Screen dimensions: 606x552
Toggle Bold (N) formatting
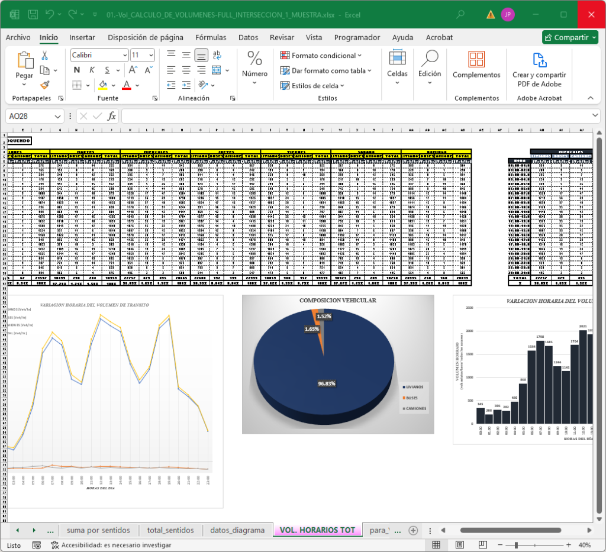[x=76, y=70]
